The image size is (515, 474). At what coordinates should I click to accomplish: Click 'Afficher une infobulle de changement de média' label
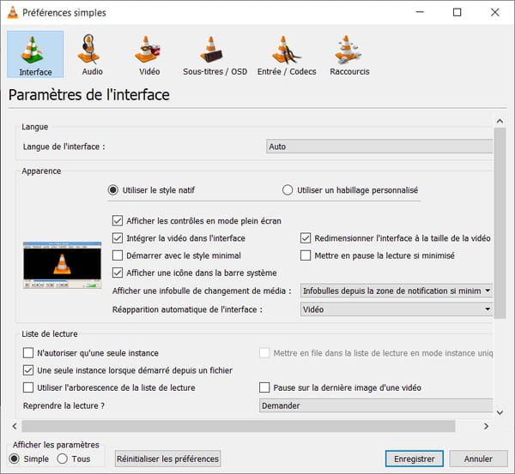(202, 291)
